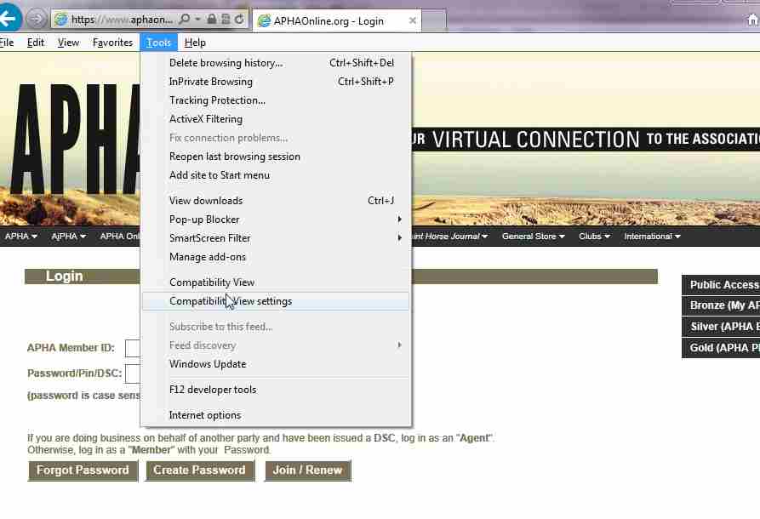Open Internet options
760x519 pixels.
pos(277,415)
